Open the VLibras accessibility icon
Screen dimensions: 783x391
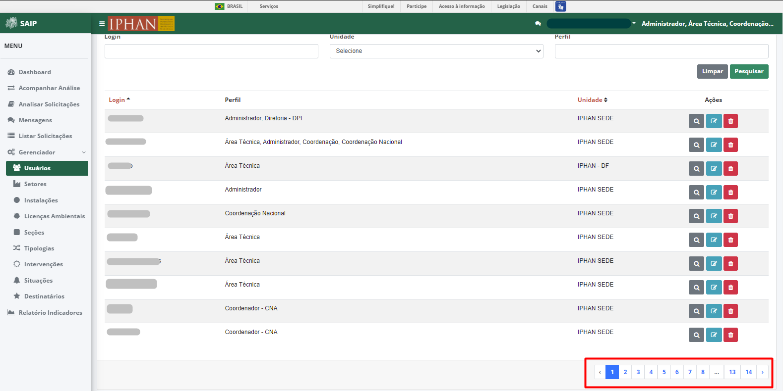coord(560,6)
